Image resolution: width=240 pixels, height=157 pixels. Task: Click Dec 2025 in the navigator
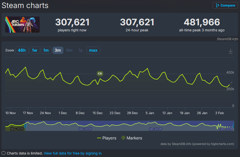[85, 129]
